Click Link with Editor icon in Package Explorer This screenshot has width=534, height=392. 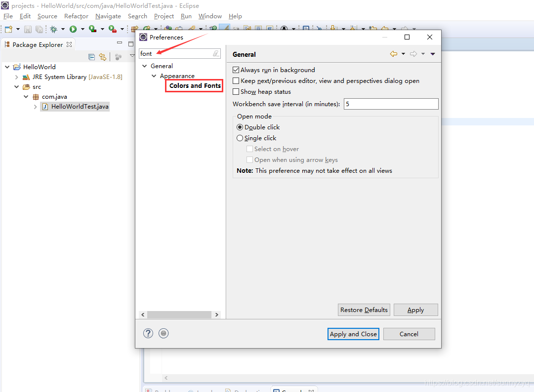click(103, 57)
